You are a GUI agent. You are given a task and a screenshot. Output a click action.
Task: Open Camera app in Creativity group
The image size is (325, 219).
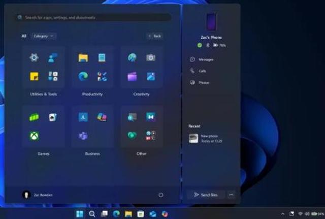151,57
